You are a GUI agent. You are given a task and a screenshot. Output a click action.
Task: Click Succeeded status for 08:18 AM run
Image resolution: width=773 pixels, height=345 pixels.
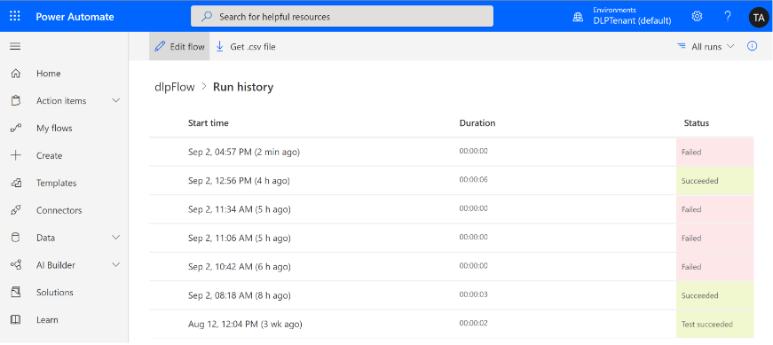714,295
